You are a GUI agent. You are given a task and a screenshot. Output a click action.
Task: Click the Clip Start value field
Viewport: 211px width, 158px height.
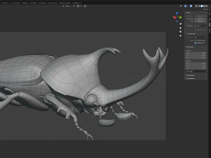click(200, 19)
